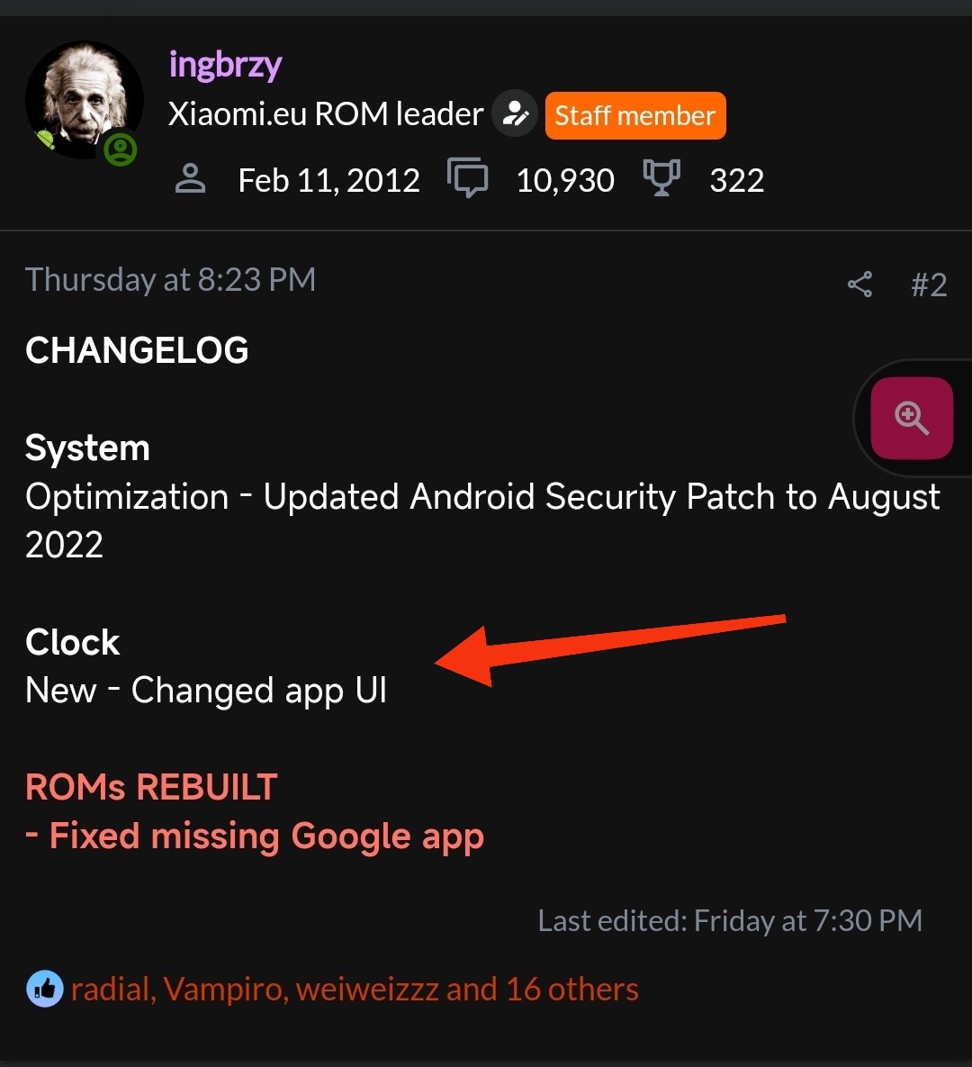View radial, Vampiro, weiweizzz and others list
Image resolution: width=972 pixels, height=1067 pixels.
point(355,989)
